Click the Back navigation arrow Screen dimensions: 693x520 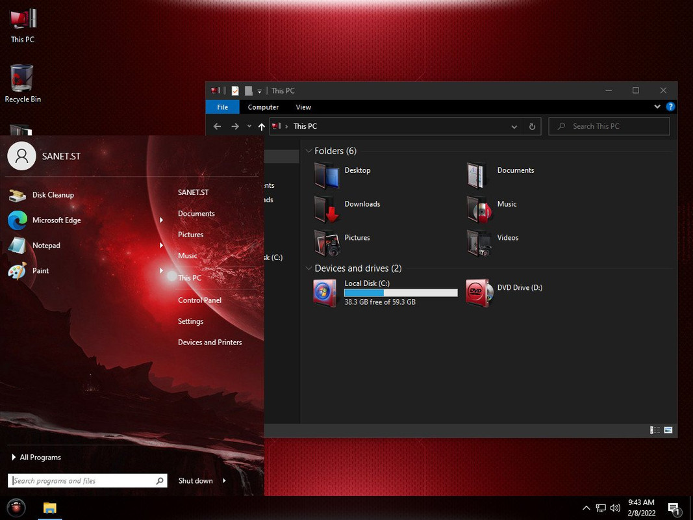pyautogui.click(x=217, y=127)
